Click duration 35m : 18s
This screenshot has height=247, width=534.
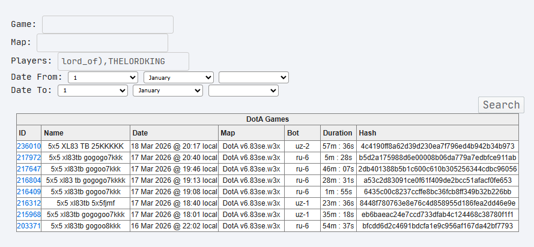339,215
